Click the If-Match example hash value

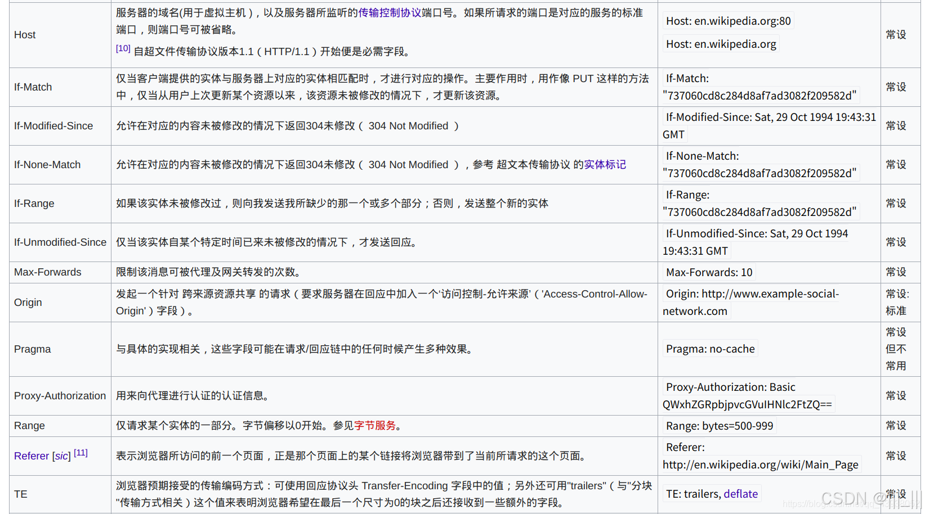click(760, 96)
